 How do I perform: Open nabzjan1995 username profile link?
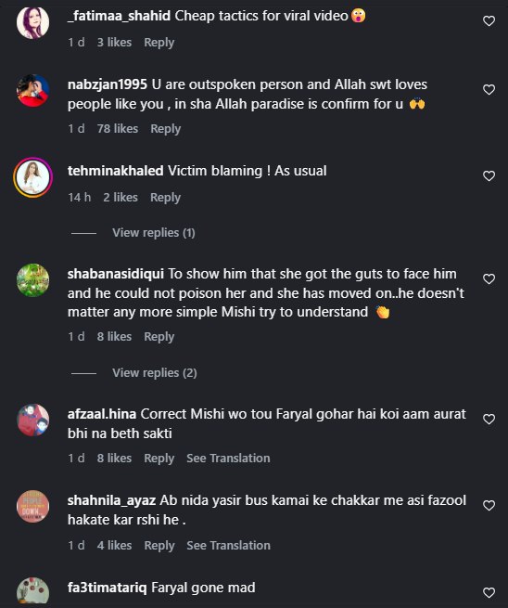coord(108,84)
